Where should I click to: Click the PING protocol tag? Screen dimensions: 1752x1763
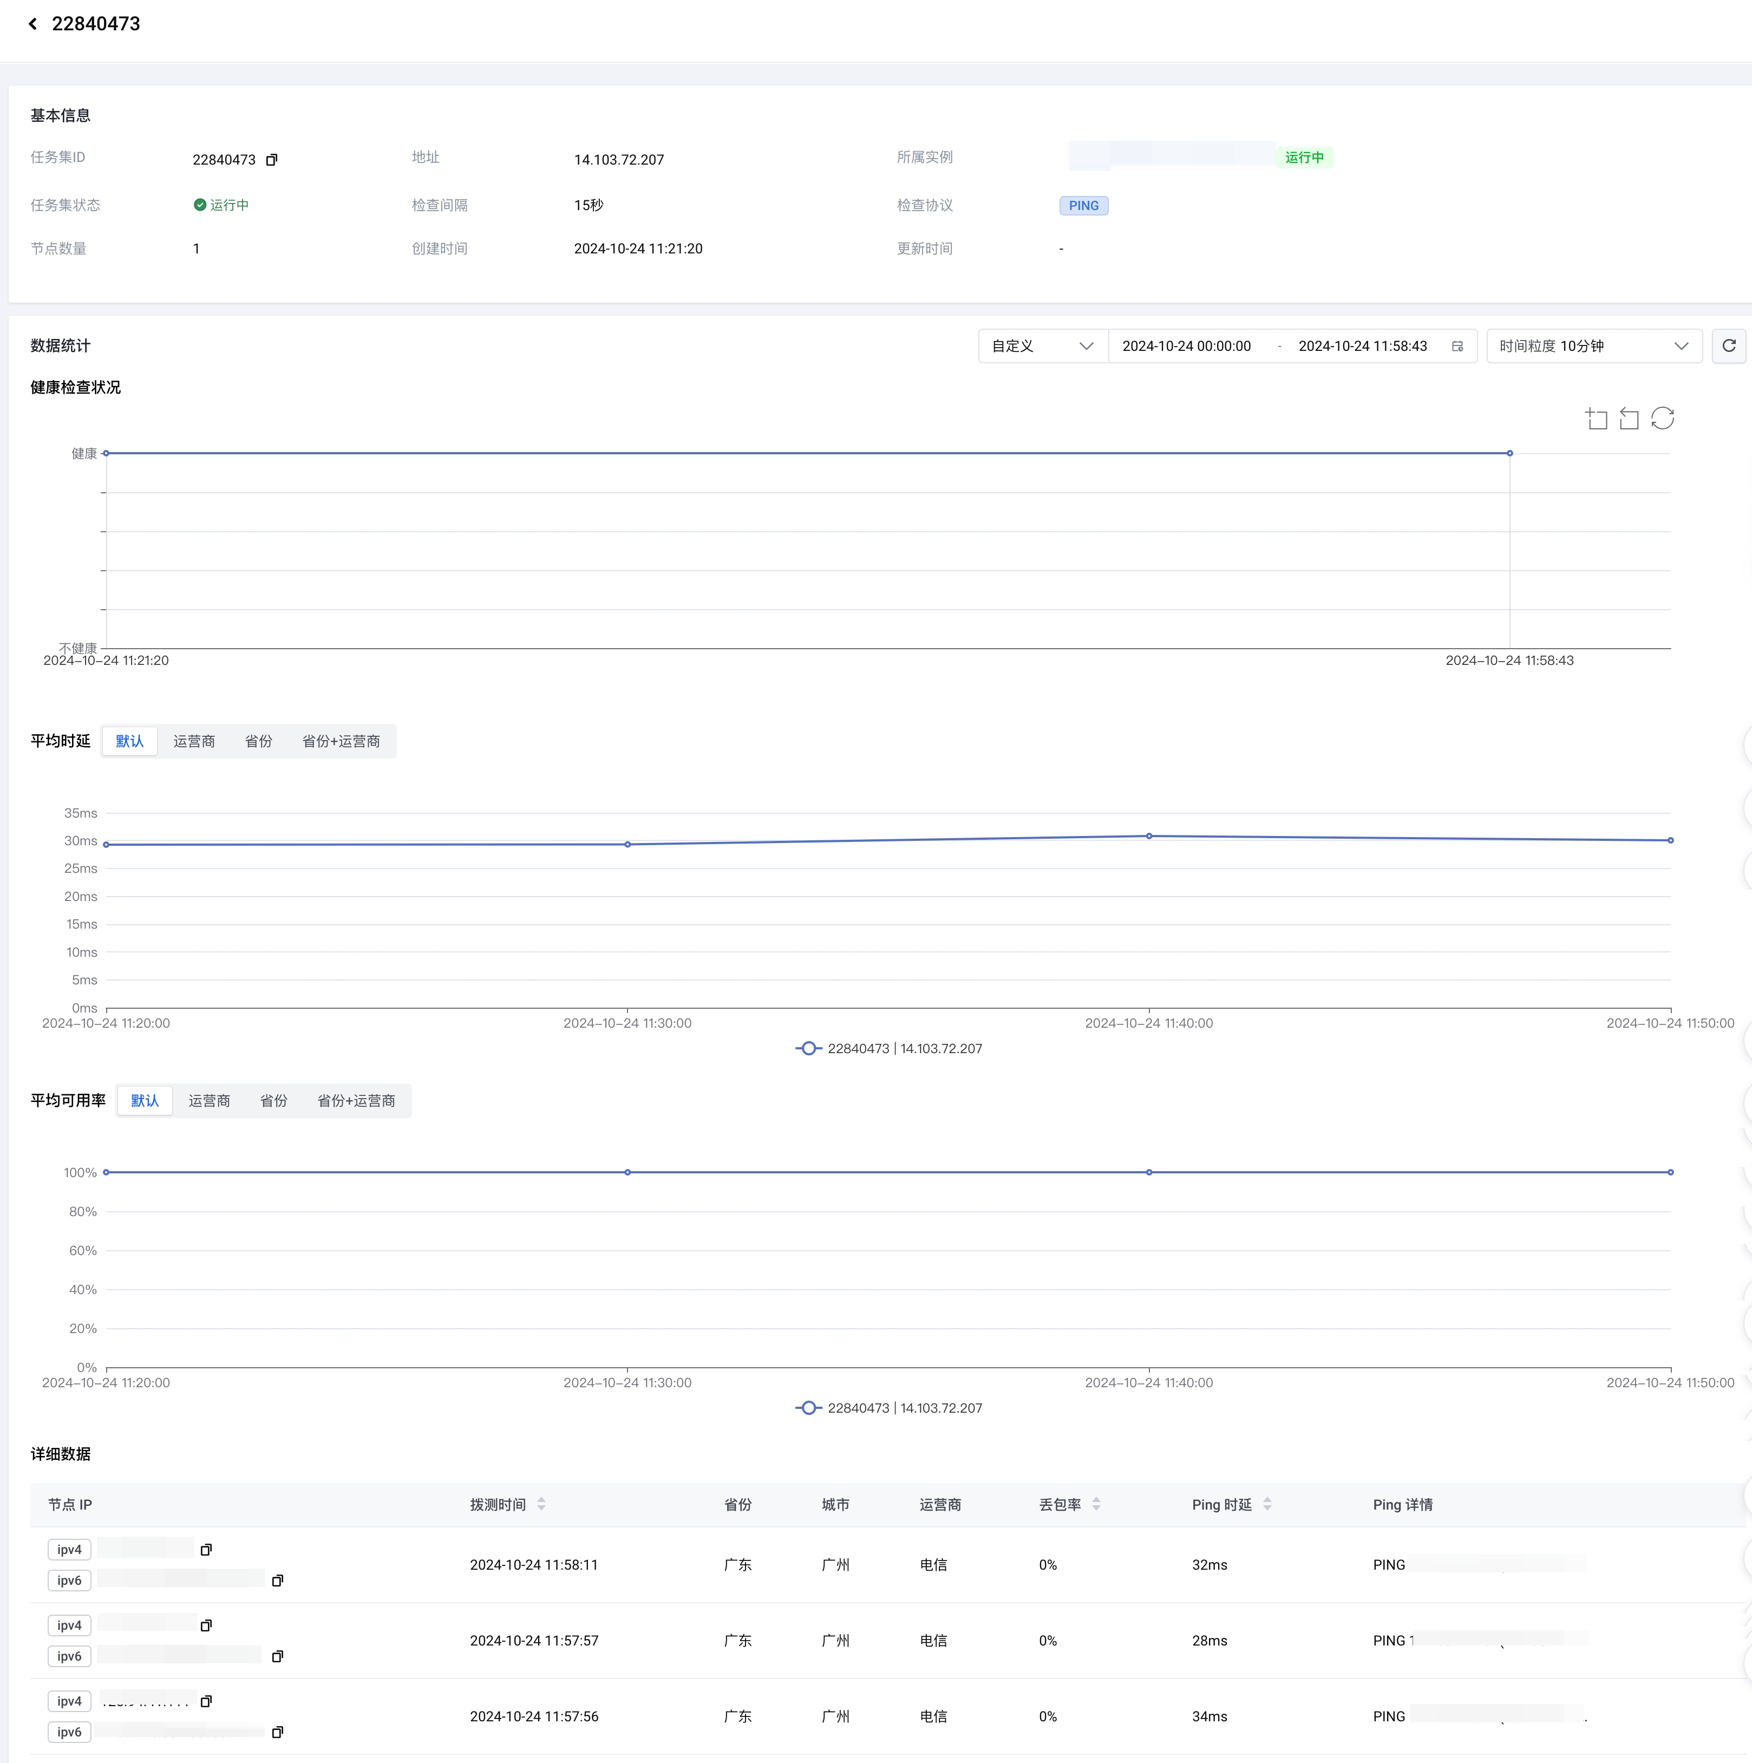[x=1083, y=205]
